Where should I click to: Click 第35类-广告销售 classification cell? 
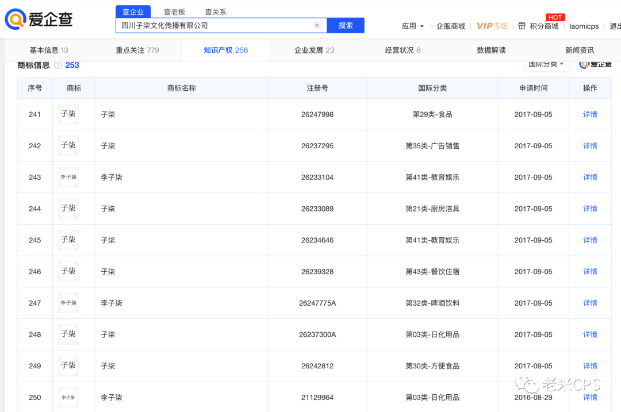tap(432, 145)
